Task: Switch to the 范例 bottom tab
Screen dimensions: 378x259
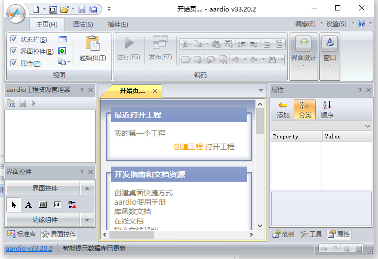Action: coord(283,234)
